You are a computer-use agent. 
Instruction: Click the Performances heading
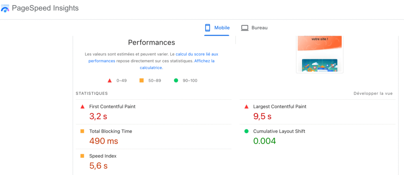[x=151, y=42]
